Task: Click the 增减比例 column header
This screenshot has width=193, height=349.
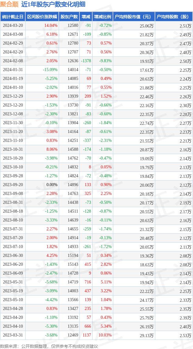Action: pyautogui.click(x=103, y=17)
